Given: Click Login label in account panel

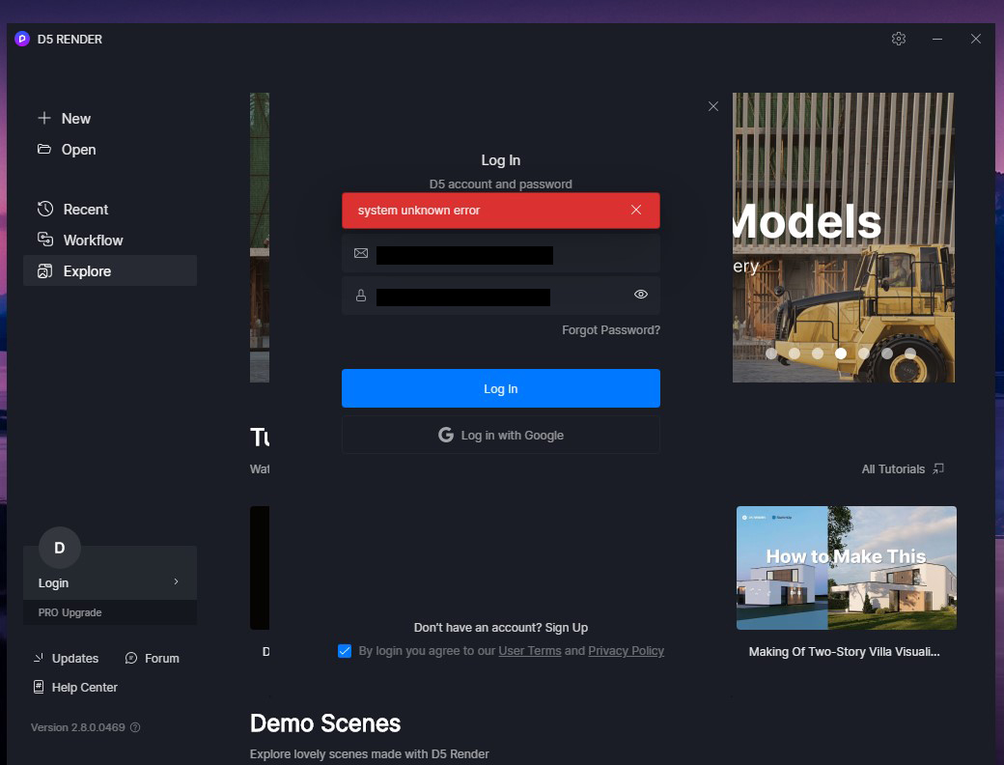Looking at the screenshot, I should (53, 583).
